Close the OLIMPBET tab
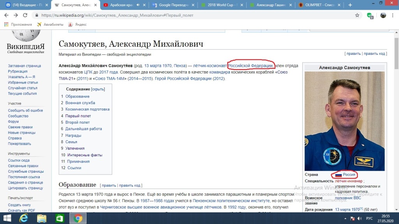This screenshot has height=224, width=399. (339, 5)
